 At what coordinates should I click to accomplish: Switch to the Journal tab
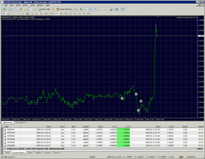[57, 153]
